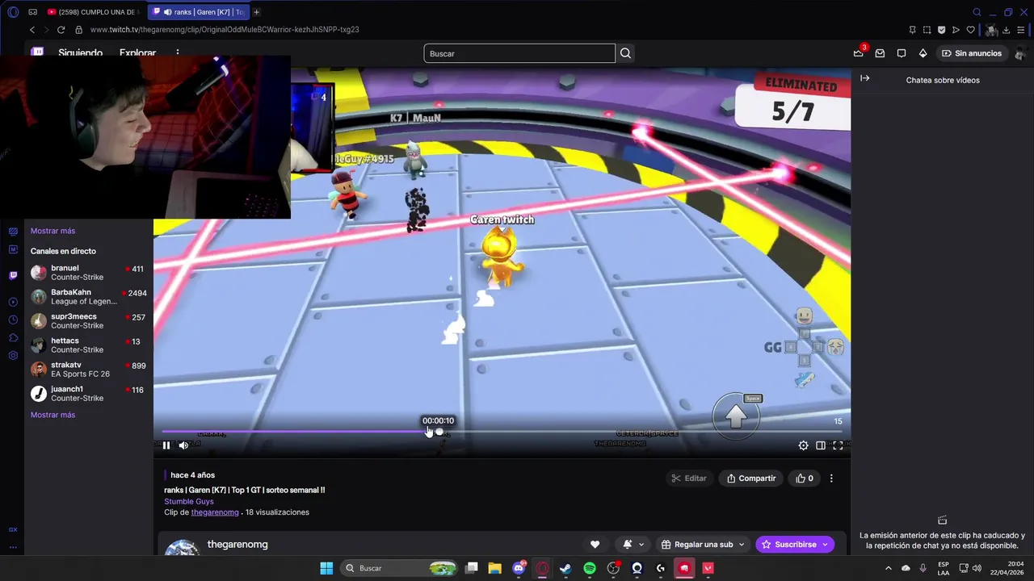Screen dimensions: 1034x581
Task: Click the clip progress seek bar
Action: coord(502,432)
